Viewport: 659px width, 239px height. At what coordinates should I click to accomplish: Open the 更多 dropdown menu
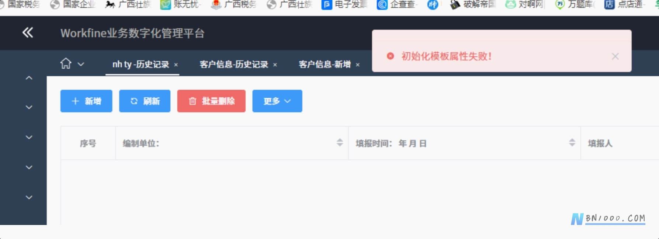pos(277,101)
